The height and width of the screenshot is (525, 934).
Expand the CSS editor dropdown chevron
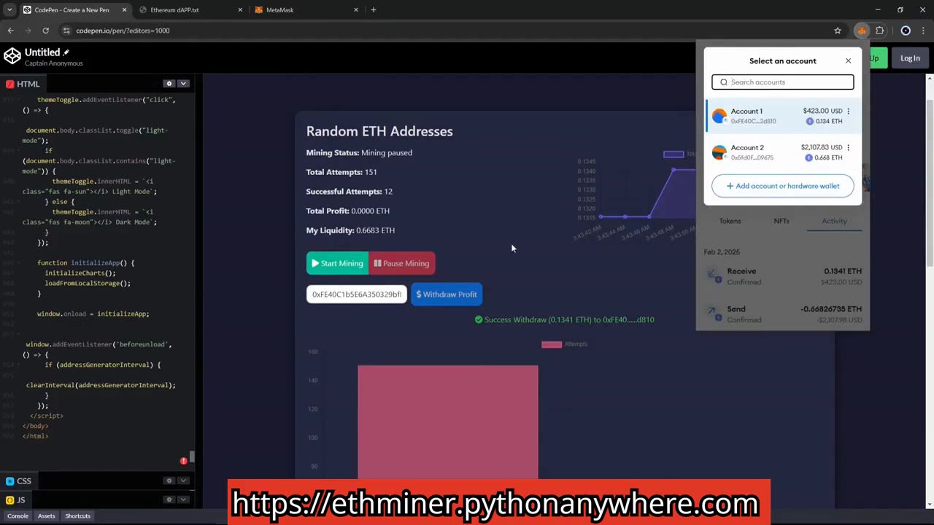coord(184,481)
